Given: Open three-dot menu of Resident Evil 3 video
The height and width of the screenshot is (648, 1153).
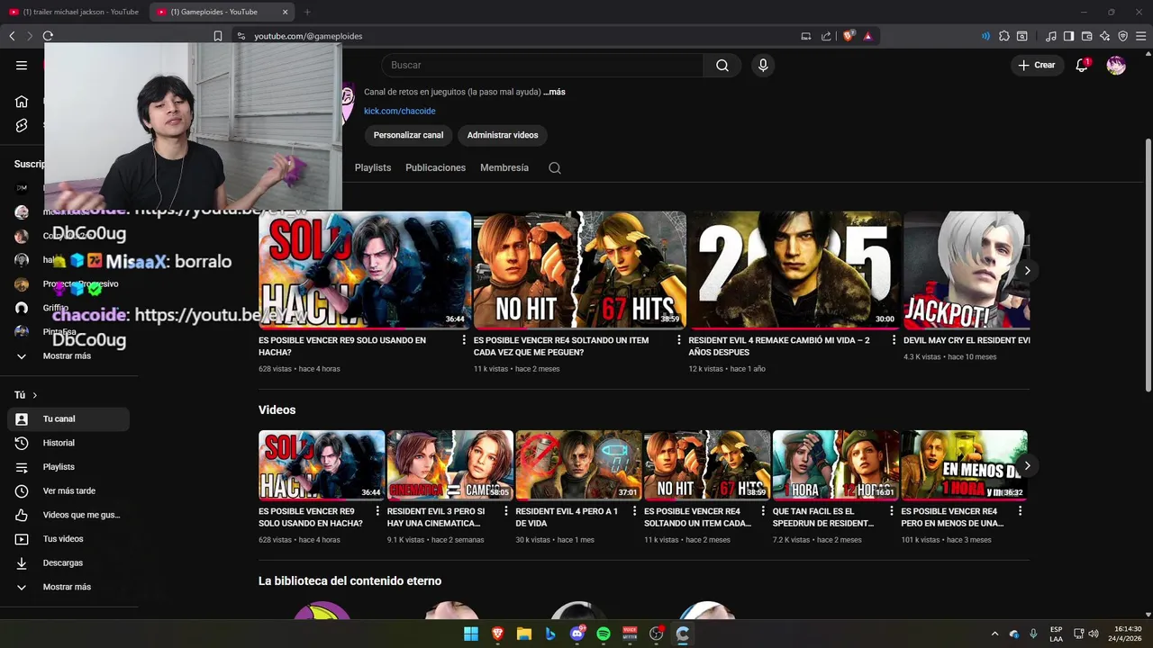Looking at the screenshot, I should coord(505,511).
